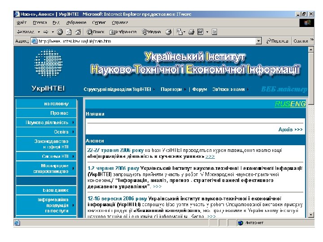The height and width of the screenshot is (242, 323).
Task: Switch site language to ENG
Action: 297,104
